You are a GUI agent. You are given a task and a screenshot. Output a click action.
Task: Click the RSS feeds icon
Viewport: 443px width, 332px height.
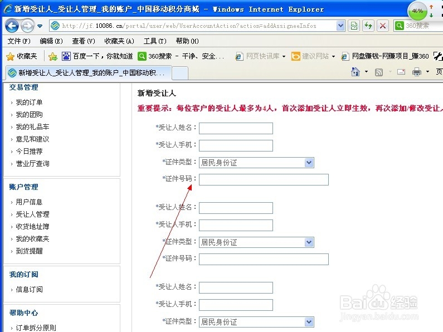pyautogui.click(x=379, y=72)
